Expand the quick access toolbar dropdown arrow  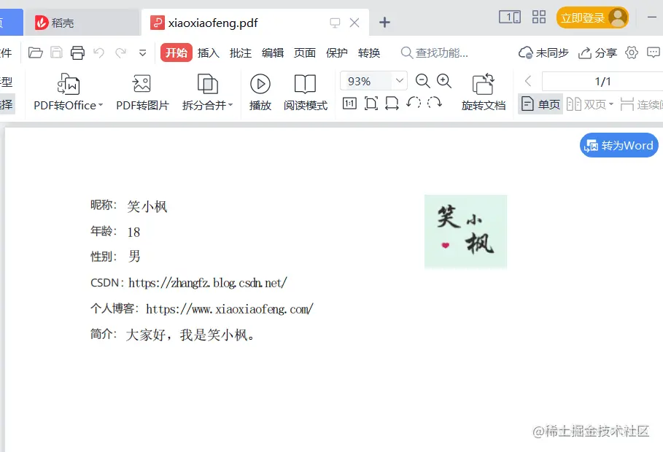tap(142, 52)
